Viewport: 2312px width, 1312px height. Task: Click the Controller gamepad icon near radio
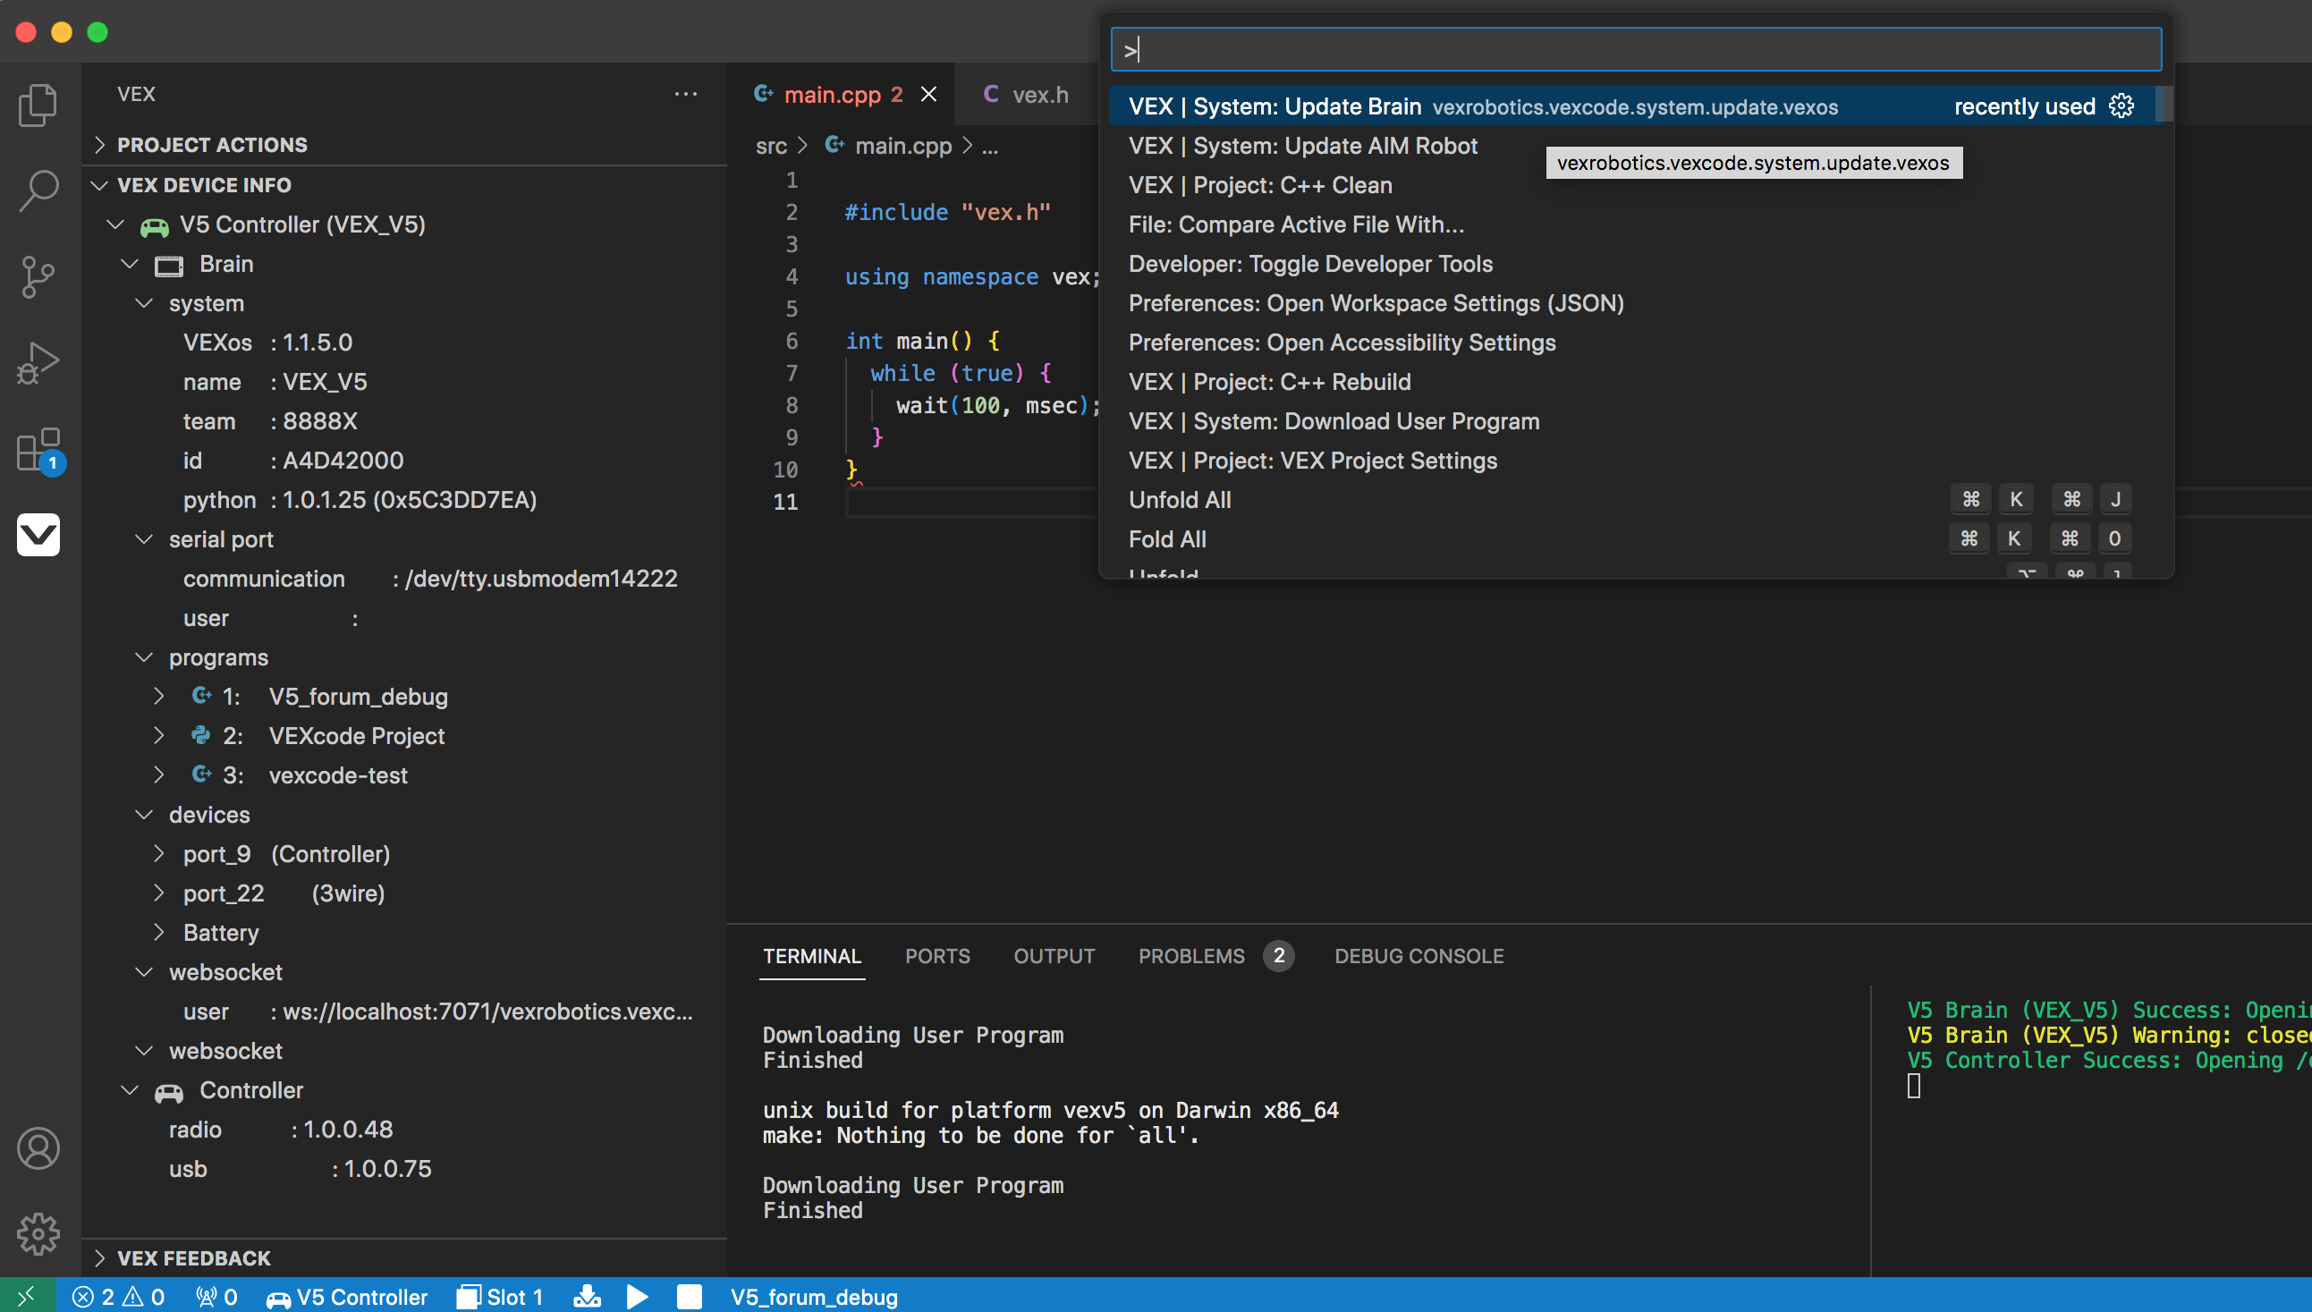pyautogui.click(x=168, y=1091)
